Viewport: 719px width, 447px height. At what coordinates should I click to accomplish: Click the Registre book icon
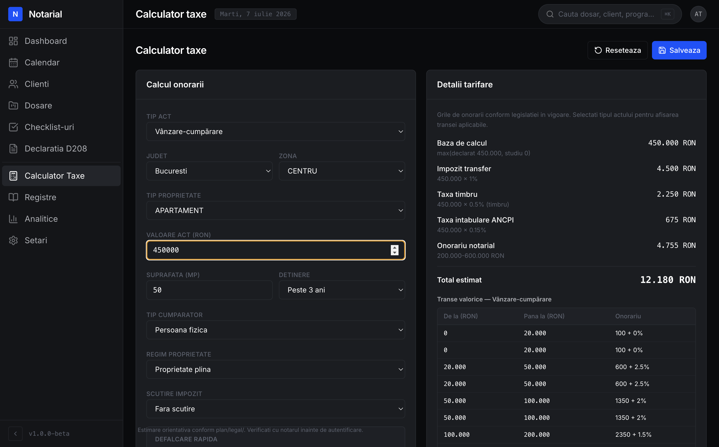[13, 197]
